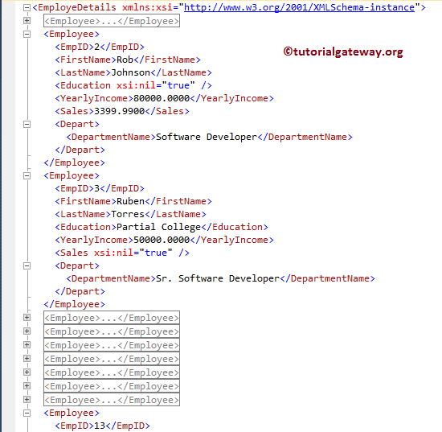Click the FirstName value 'Ruben'
Image resolution: width=442 pixels, height=432 pixels.
[x=130, y=201]
